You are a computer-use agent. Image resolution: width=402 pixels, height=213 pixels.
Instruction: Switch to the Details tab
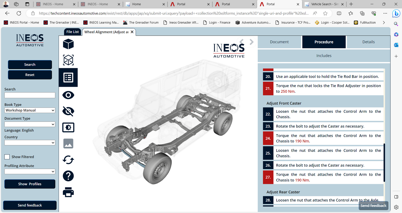[369, 42]
